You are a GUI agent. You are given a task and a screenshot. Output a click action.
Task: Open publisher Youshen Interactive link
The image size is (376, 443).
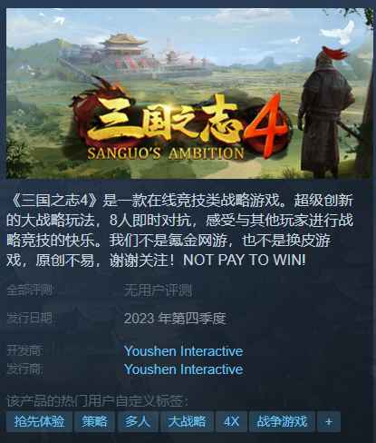click(x=183, y=369)
